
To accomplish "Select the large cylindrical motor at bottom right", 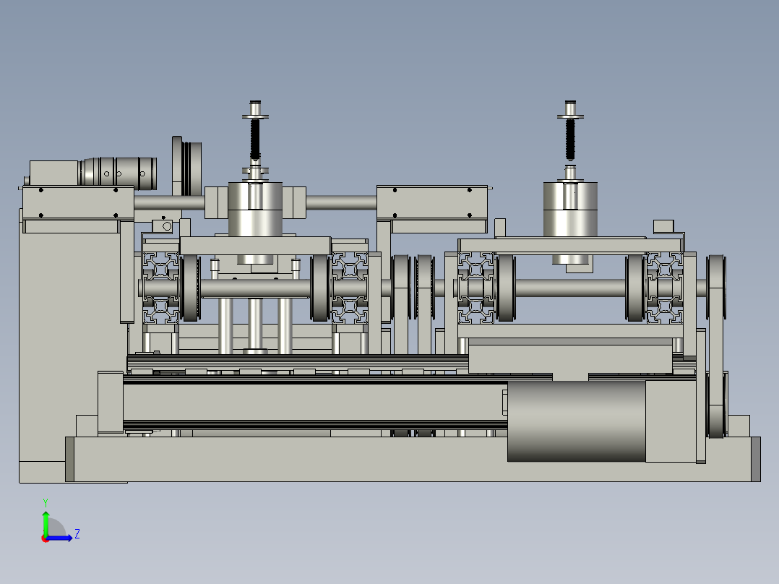I will (577, 421).
